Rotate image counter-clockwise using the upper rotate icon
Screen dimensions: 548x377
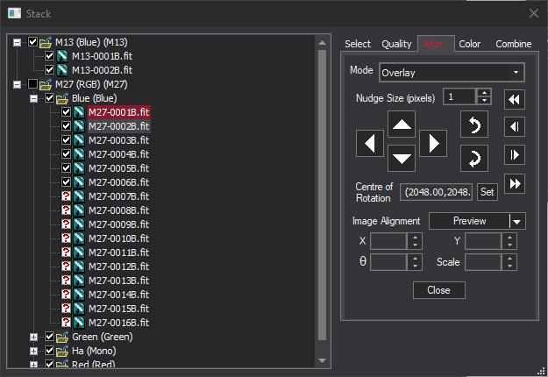[x=473, y=126]
